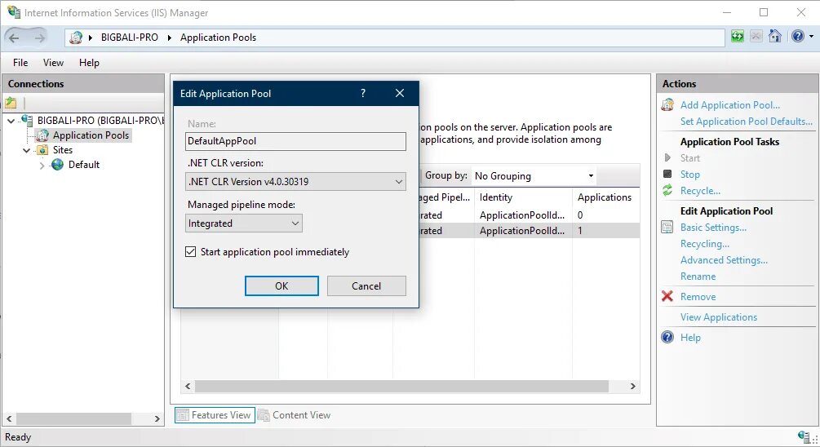Viewport: 820px width, 447px height.
Task: Select pool row with 0 applications
Action: pyautogui.click(x=530, y=215)
